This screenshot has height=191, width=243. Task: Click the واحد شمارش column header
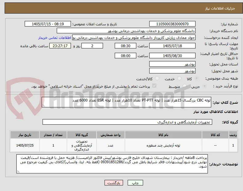(111, 135)
